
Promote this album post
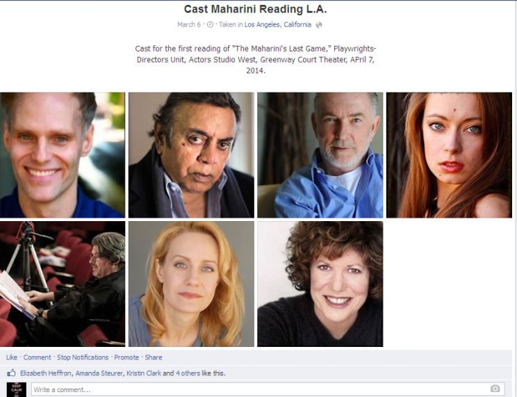coord(126,357)
